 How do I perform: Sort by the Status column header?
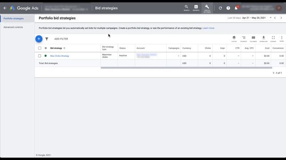122,48
